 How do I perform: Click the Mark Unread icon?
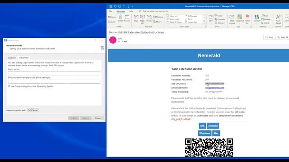[232, 17]
